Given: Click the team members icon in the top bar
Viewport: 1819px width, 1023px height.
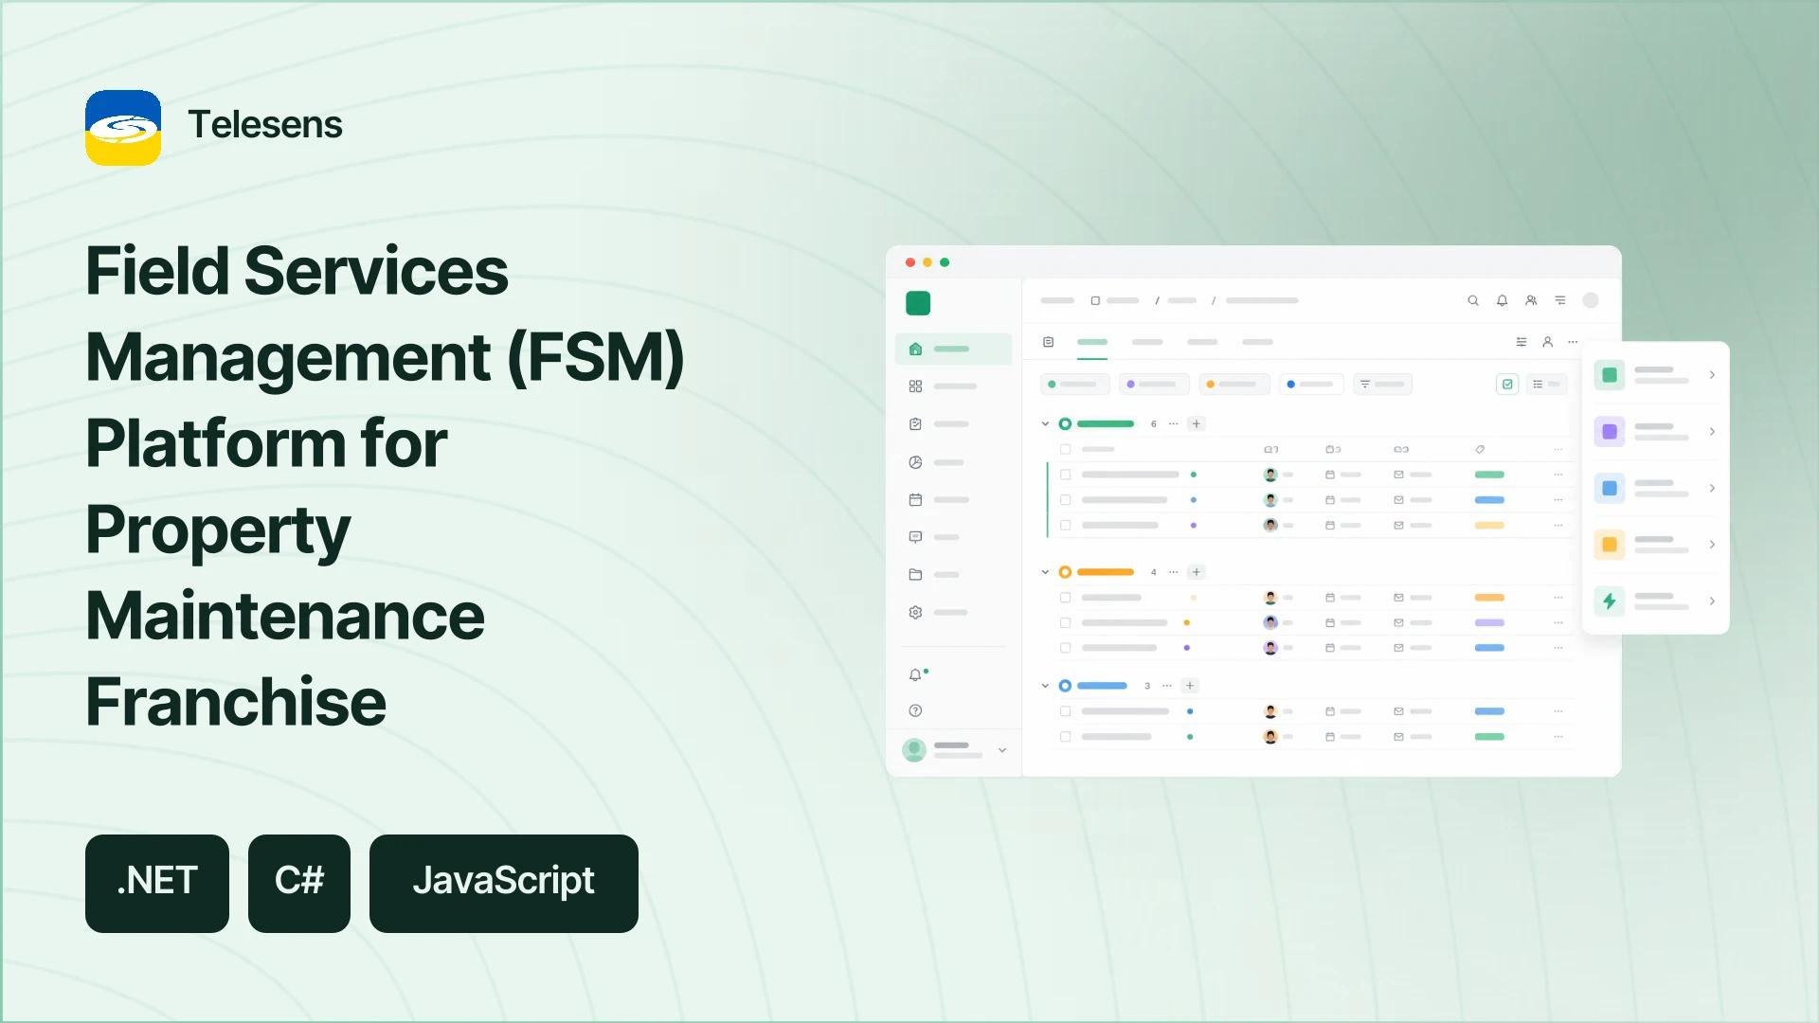Looking at the screenshot, I should click(x=1531, y=300).
